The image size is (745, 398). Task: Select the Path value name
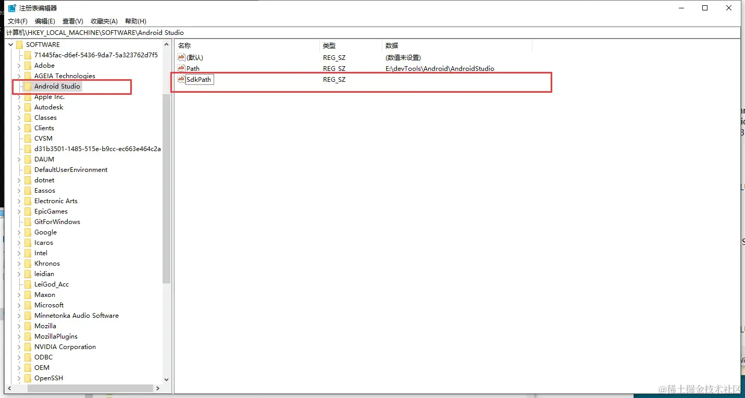point(193,69)
